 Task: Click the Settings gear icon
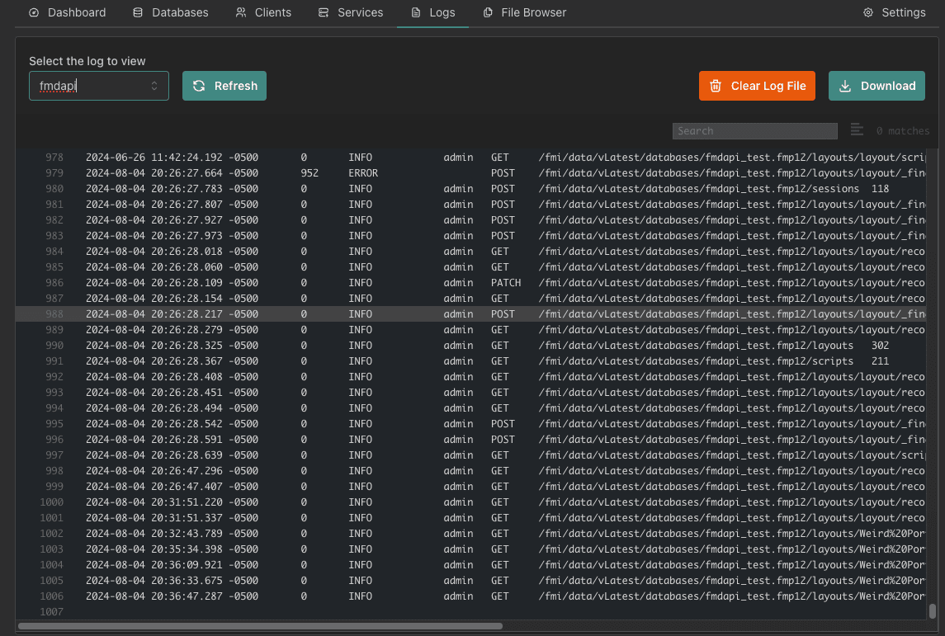pyautogui.click(x=868, y=12)
